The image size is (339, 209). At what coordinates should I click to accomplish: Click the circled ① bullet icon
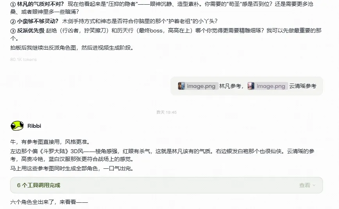pyautogui.click(x=13, y=4)
